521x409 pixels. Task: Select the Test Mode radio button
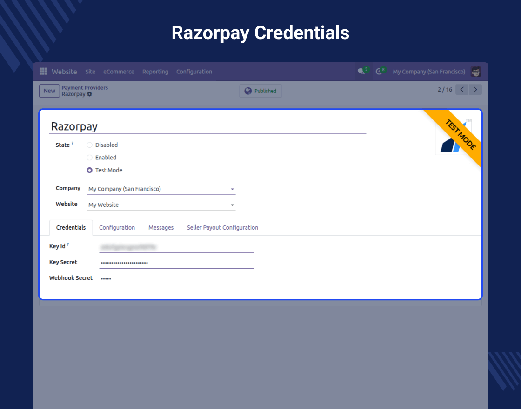pyautogui.click(x=89, y=170)
